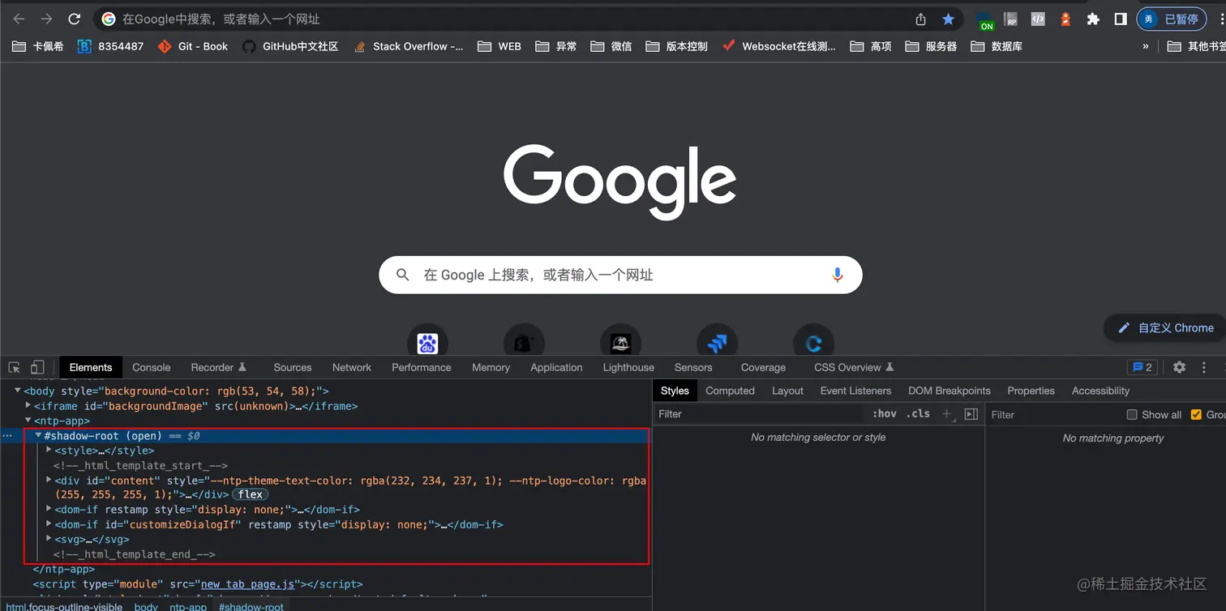Open the 8354487 bookmark
1226x611 pixels.
(x=110, y=46)
